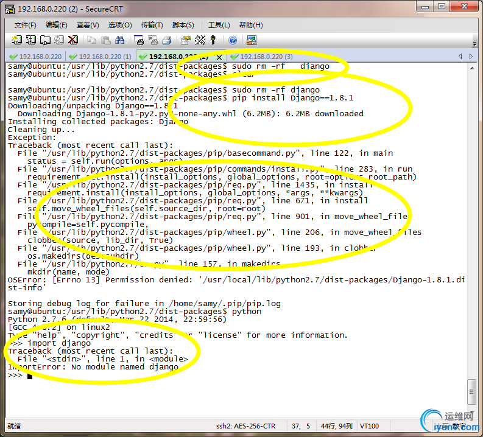Click the terminal vertical scrollbar thumb
The image size is (483, 437).
tap(471, 392)
